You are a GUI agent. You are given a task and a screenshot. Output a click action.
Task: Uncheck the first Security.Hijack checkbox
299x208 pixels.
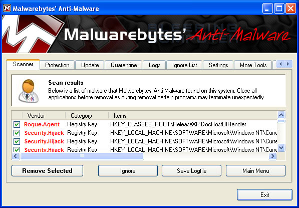point(17,133)
